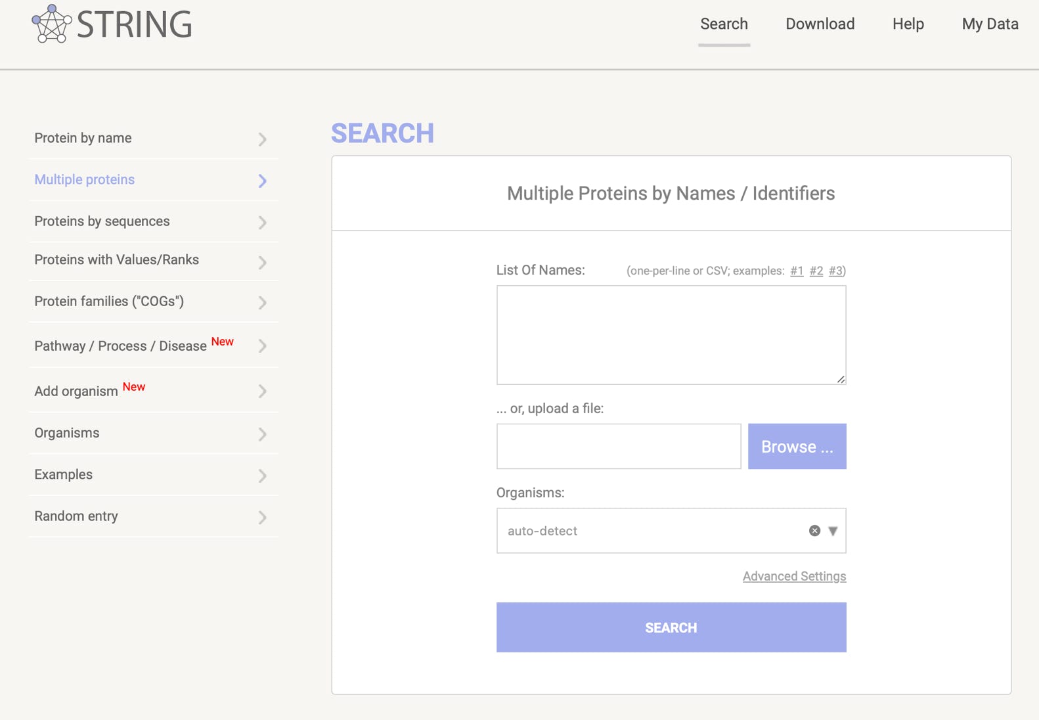1039x720 pixels.
Task: Click the auto-detect organism combo box
Action: pos(650,531)
